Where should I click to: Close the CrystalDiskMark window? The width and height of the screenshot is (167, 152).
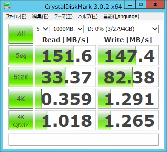(x=155, y=5)
